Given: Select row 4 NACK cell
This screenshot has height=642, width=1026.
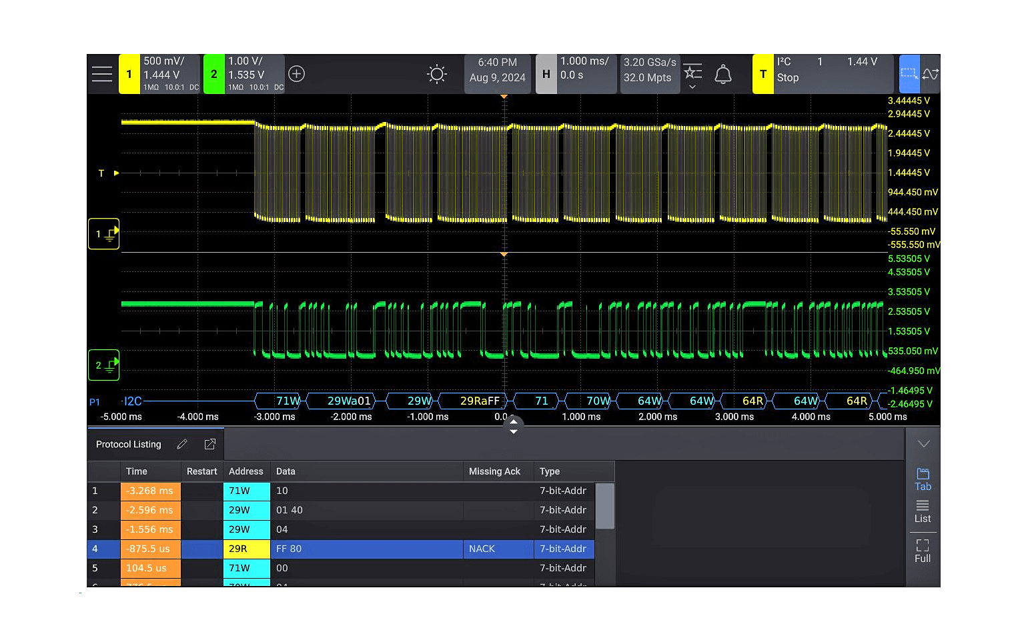Looking at the screenshot, I should 498,549.
